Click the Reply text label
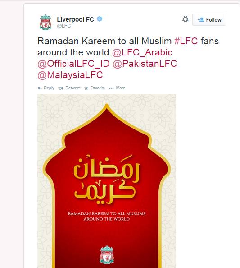The height and width of the screenshot is (268, 240). tap(49, 88)
